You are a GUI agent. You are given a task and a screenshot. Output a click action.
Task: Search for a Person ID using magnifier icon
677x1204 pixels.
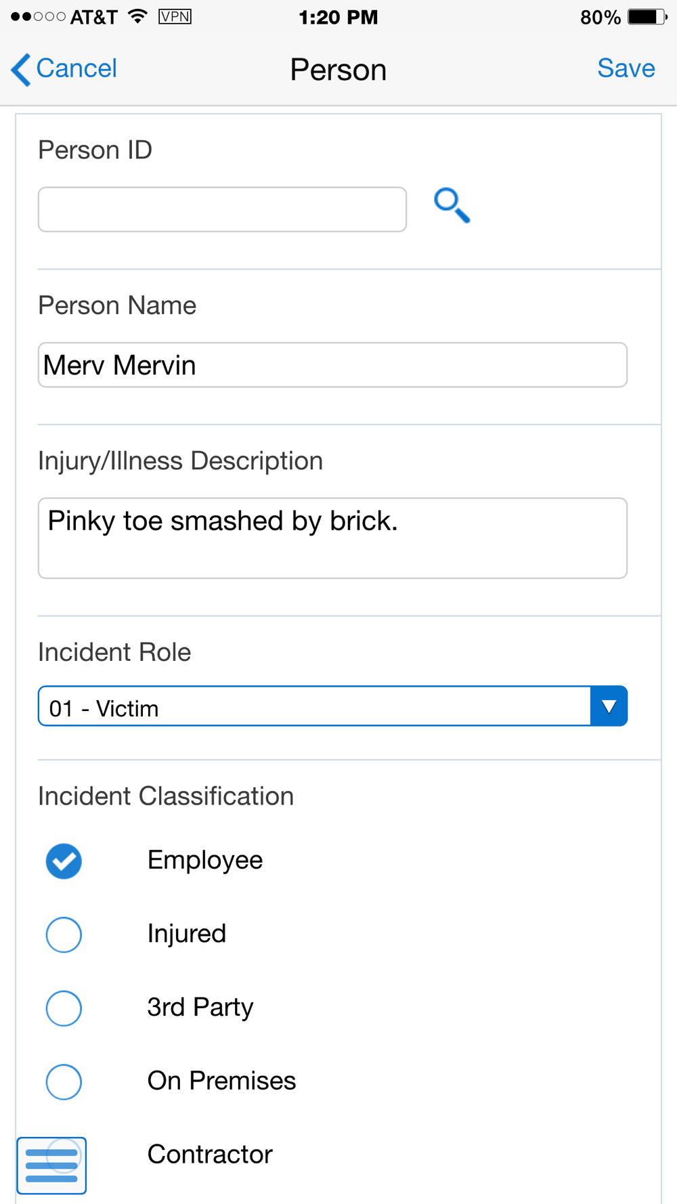(452, 206)
